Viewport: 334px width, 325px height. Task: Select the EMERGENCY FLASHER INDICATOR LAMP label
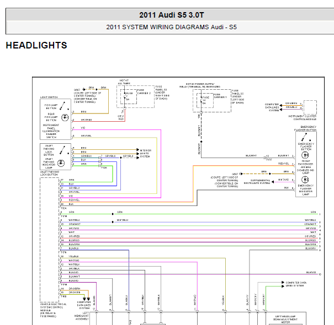305,190
